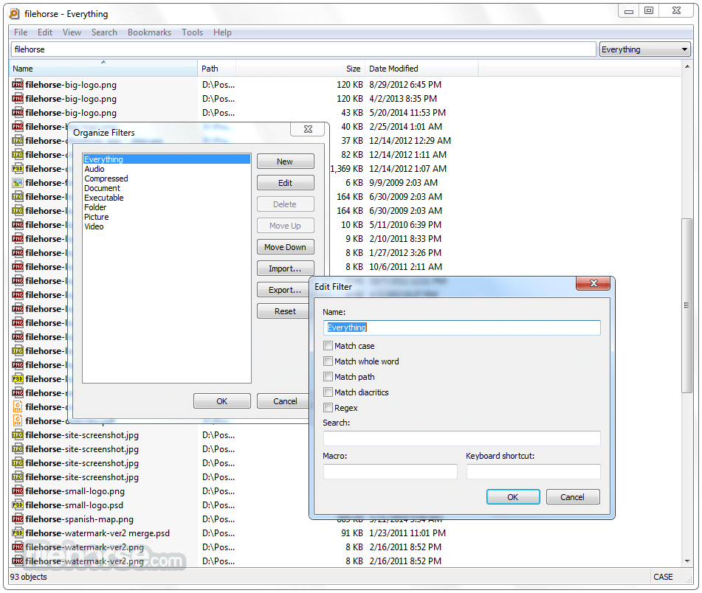The height and width of the screenshot is (593, 702).
Task: Enable the Match case checkbox
Action: click(328, 346)
